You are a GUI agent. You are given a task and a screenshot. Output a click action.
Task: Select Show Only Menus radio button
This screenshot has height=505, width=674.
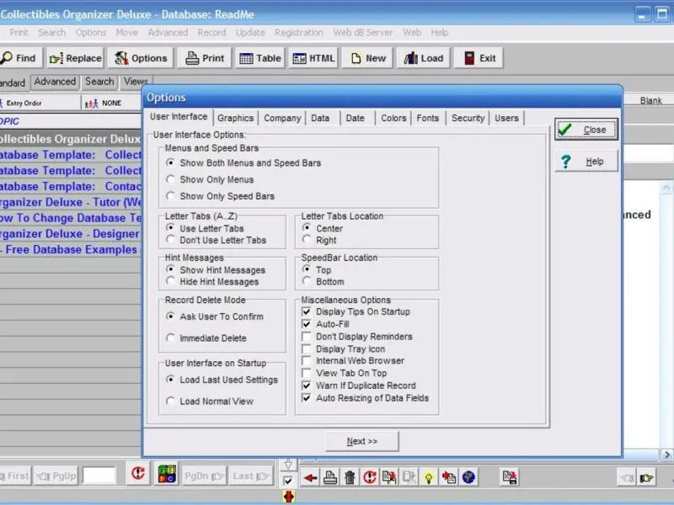pos(171,179)
